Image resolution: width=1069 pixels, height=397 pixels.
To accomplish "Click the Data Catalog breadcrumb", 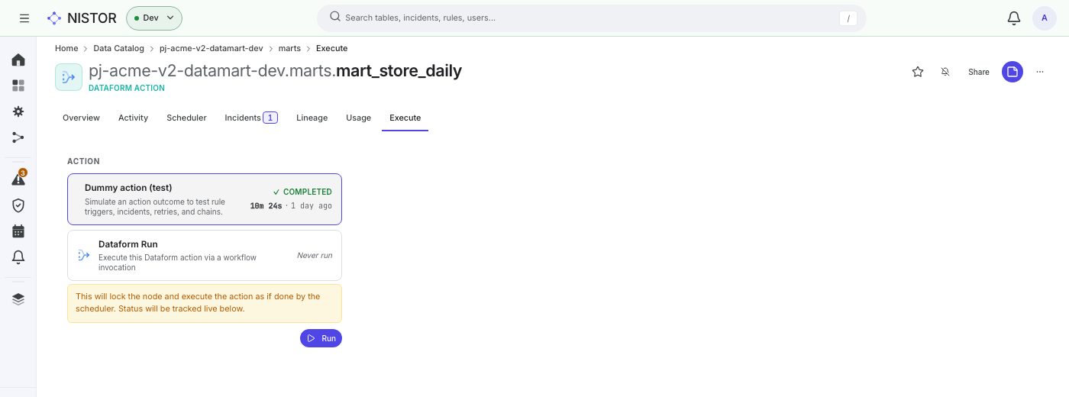I will [118, 48].
